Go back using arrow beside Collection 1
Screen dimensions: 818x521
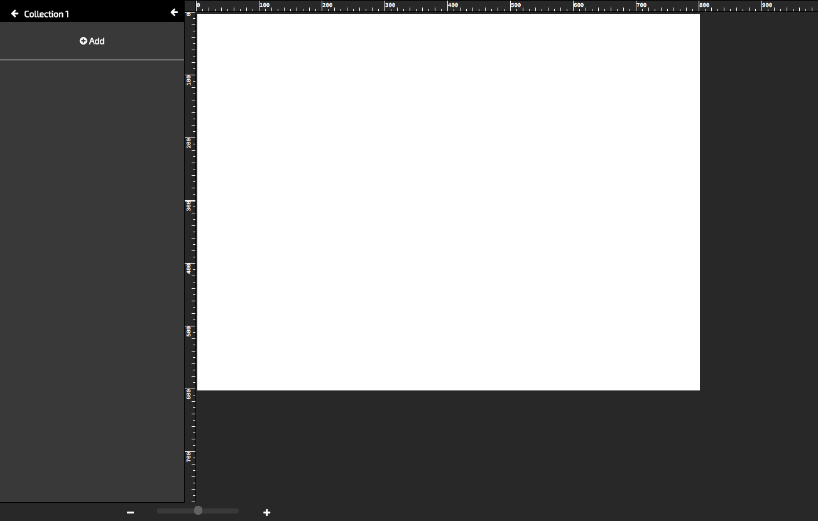pyautogui.click(x=15, y=13)
